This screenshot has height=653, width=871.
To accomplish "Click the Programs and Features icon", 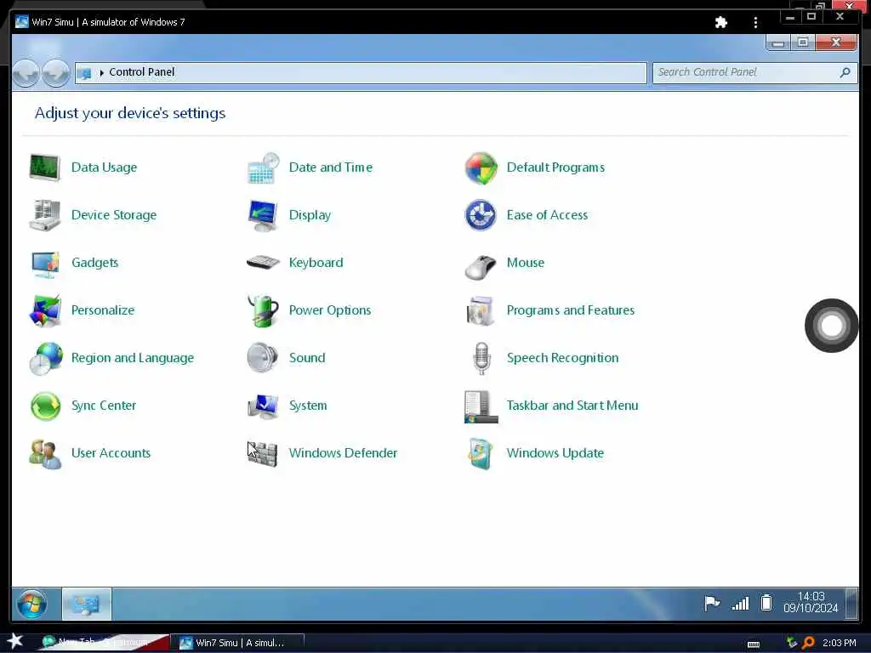I will point(480,311).
